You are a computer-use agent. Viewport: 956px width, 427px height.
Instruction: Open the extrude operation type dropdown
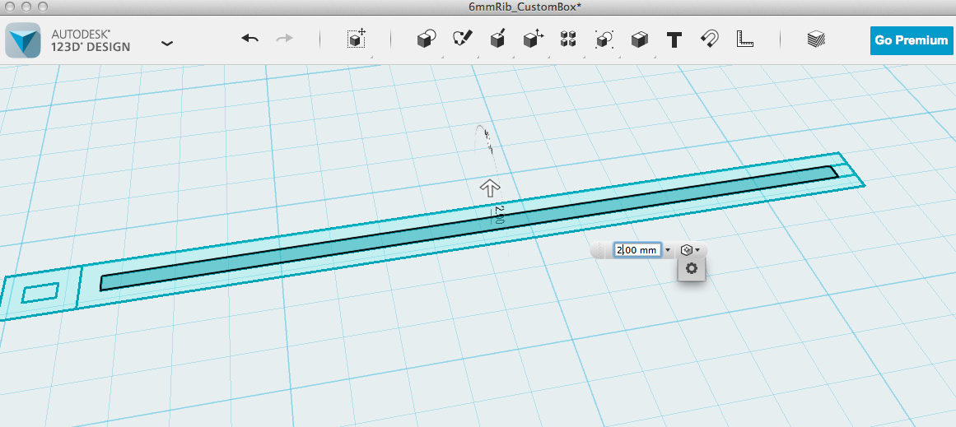pyautogui.click(x=689, y=250)
